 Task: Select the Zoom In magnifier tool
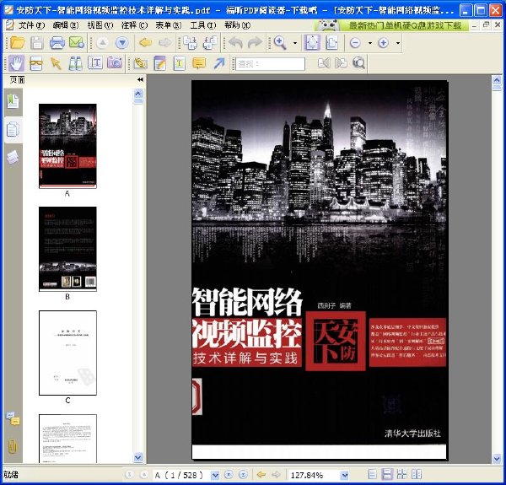tap(280, 42)
